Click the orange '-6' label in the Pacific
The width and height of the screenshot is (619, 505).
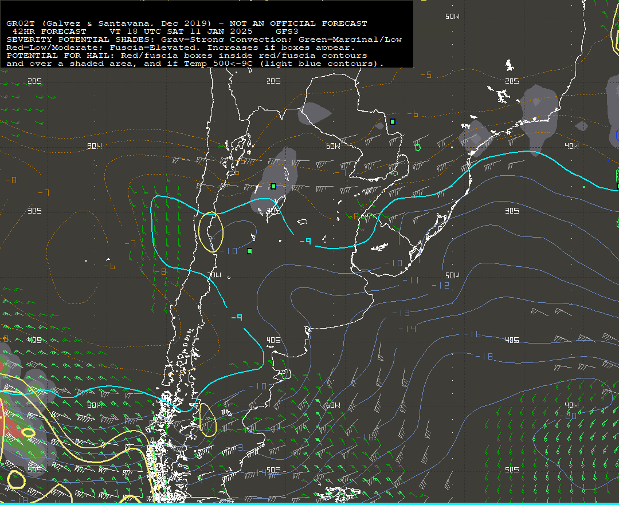click(109, 266)
